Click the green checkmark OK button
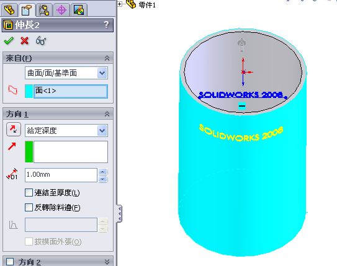This screenshot has height=266, width=337. [x=9, y=40]
